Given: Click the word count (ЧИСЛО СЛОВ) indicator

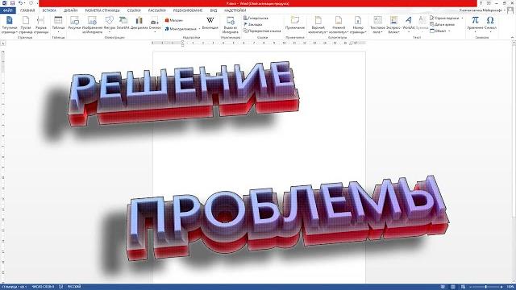Looking at the screenshot, I should (x=43, y=287).
